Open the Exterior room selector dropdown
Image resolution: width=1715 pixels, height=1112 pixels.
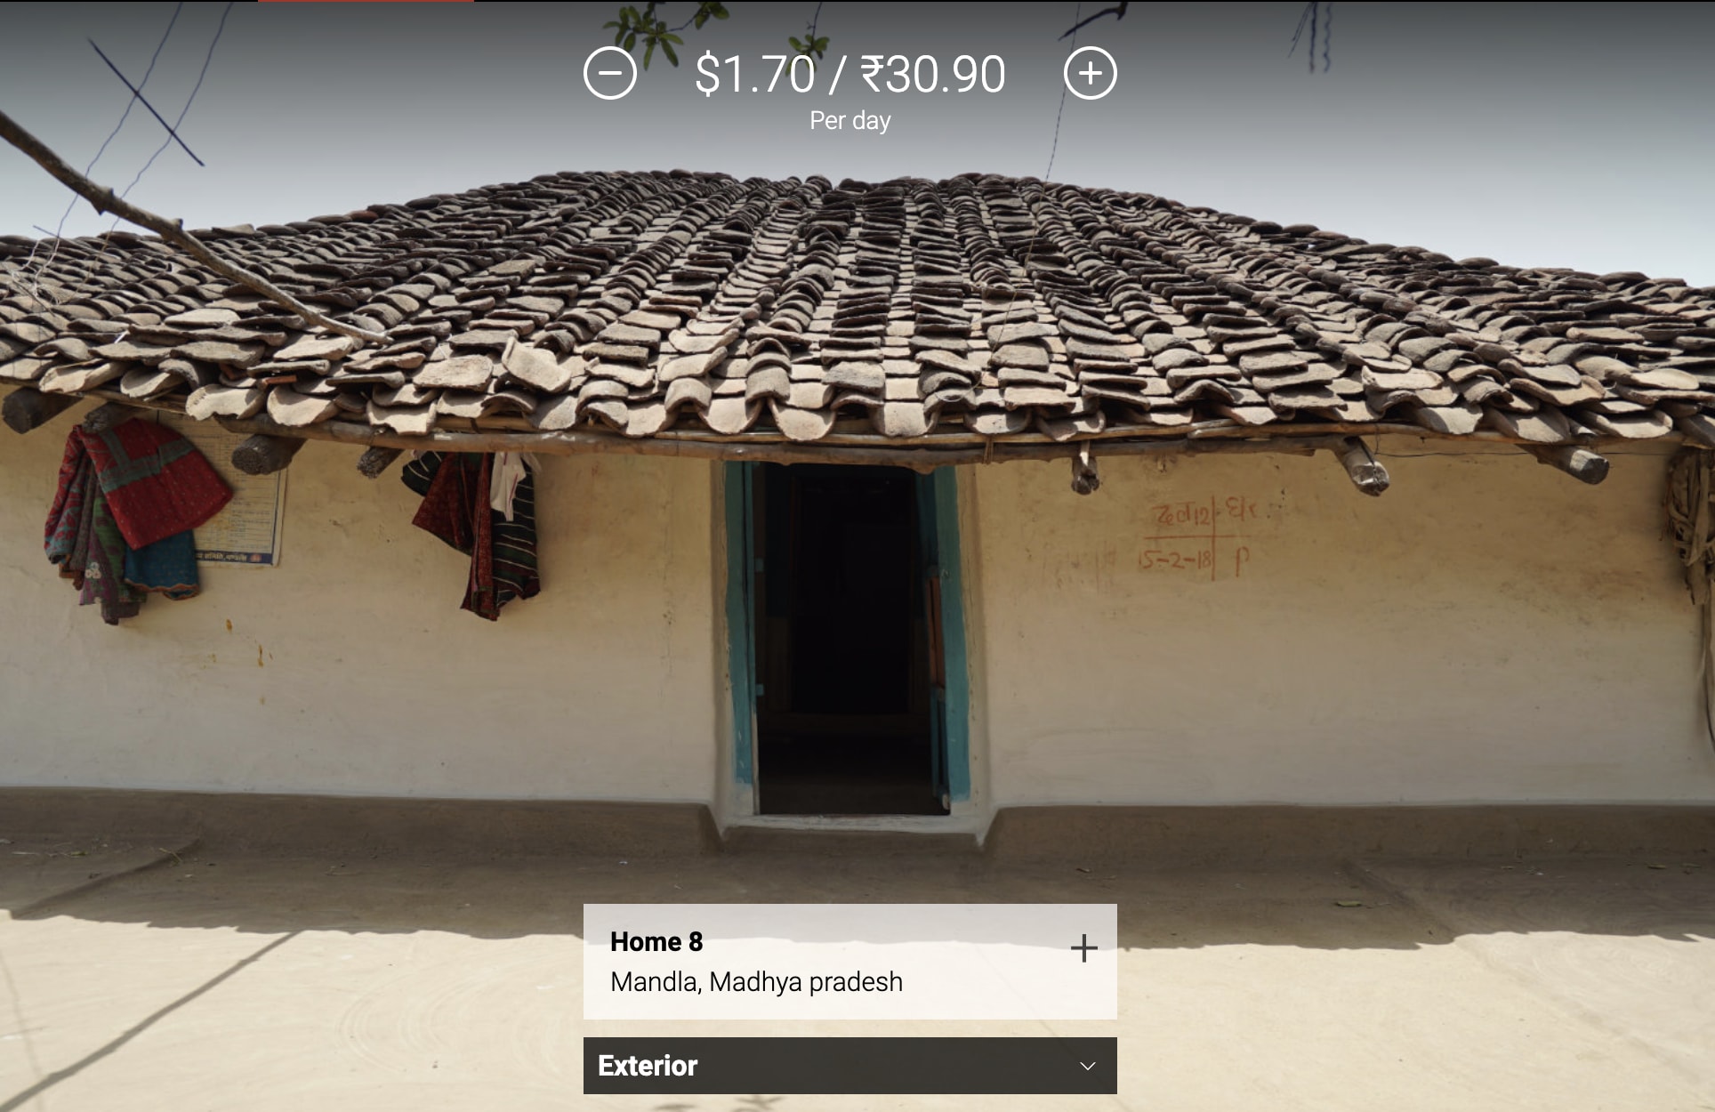[849, 1066]
